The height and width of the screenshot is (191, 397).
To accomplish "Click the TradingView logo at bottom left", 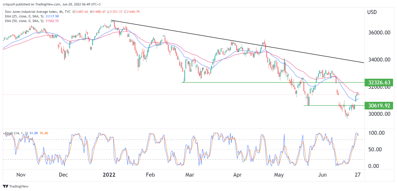I will coord(16,186).
